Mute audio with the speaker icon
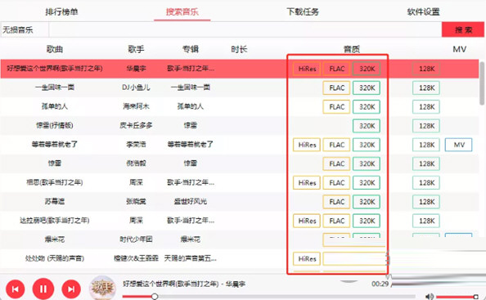Viewport: 486px width, 300px height. [430, 297]
